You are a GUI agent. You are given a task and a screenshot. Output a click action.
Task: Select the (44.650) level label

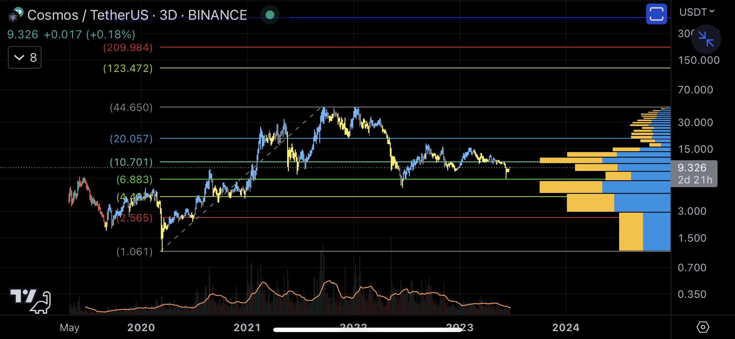[x=131, y=107]
